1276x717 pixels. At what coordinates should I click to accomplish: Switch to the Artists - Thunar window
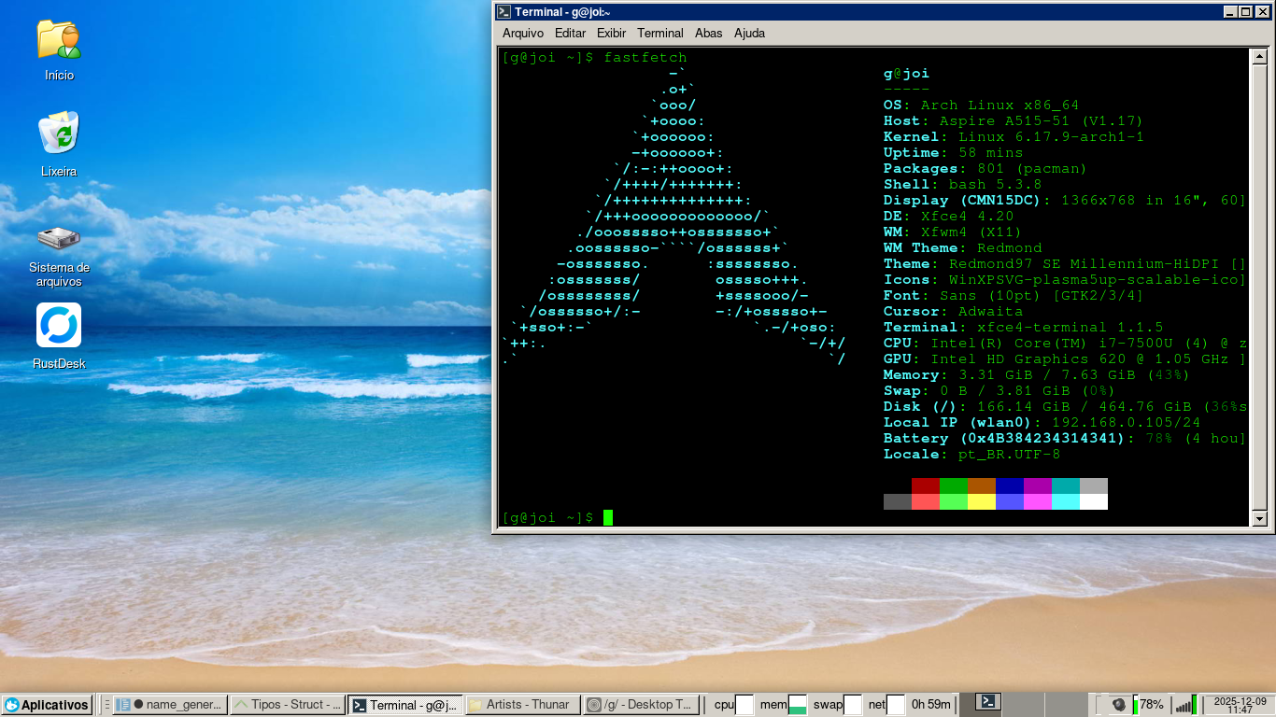(x=521, y=705)
